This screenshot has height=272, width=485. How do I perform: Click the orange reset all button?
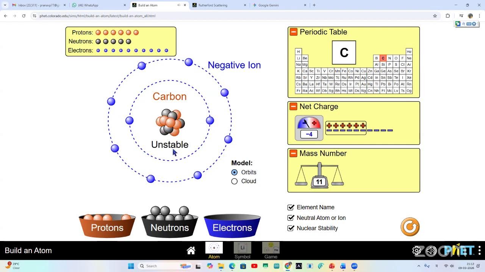410,227
